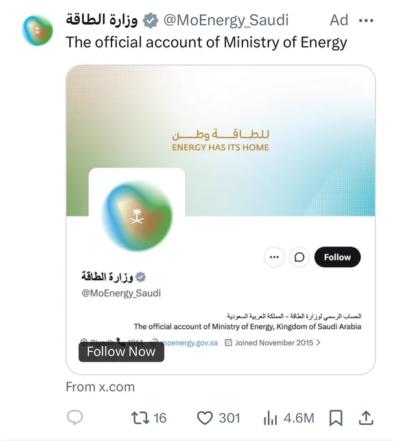
Task: Repost using the retweet arrows icon
Action: click(x=140, y=418)
